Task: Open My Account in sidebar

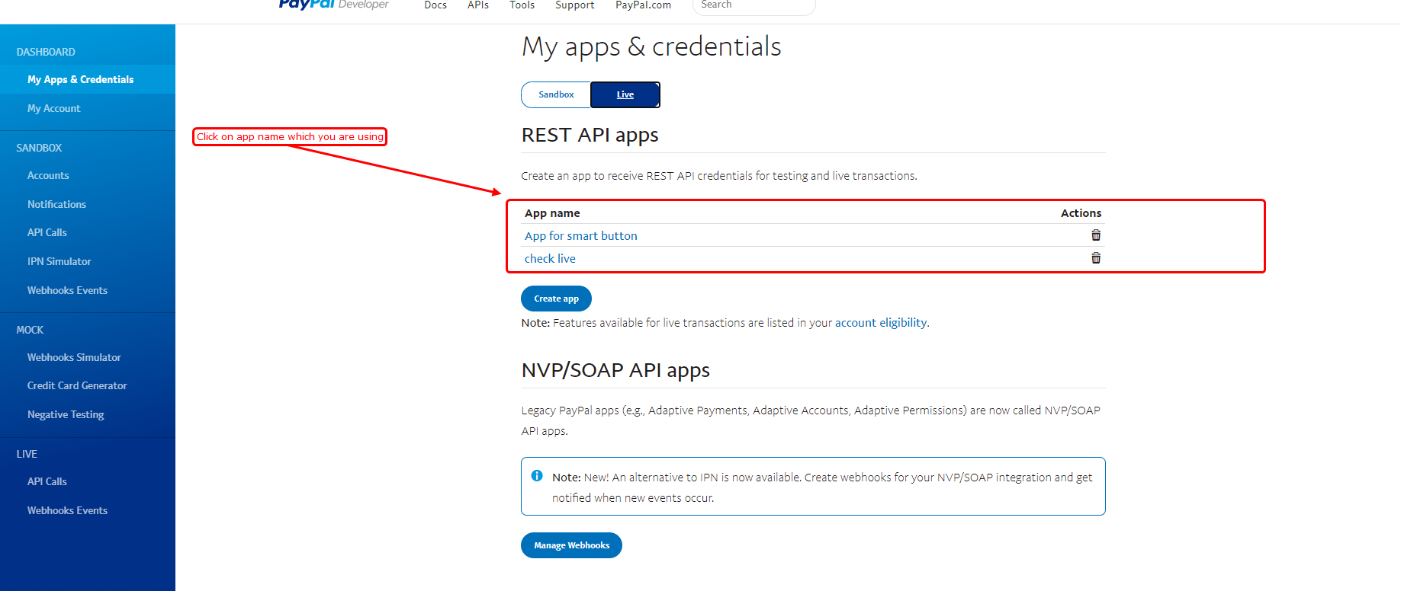Action: (54, 108)
